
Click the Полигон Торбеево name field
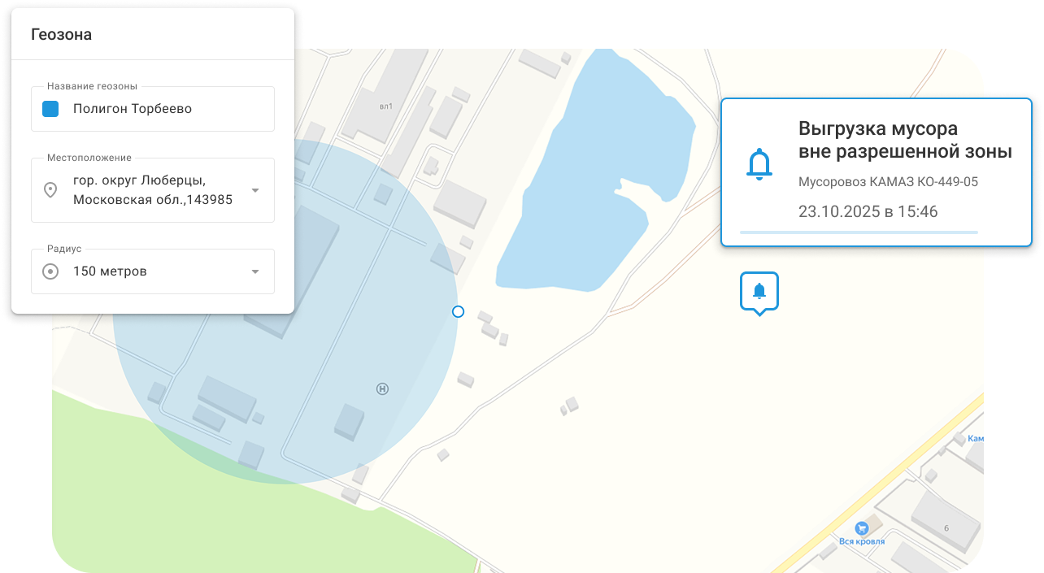click(153, 109)
